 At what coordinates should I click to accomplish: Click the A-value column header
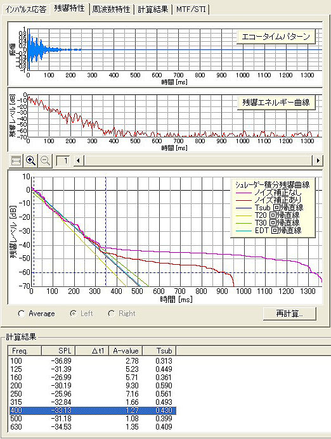[x=126, y=351]
